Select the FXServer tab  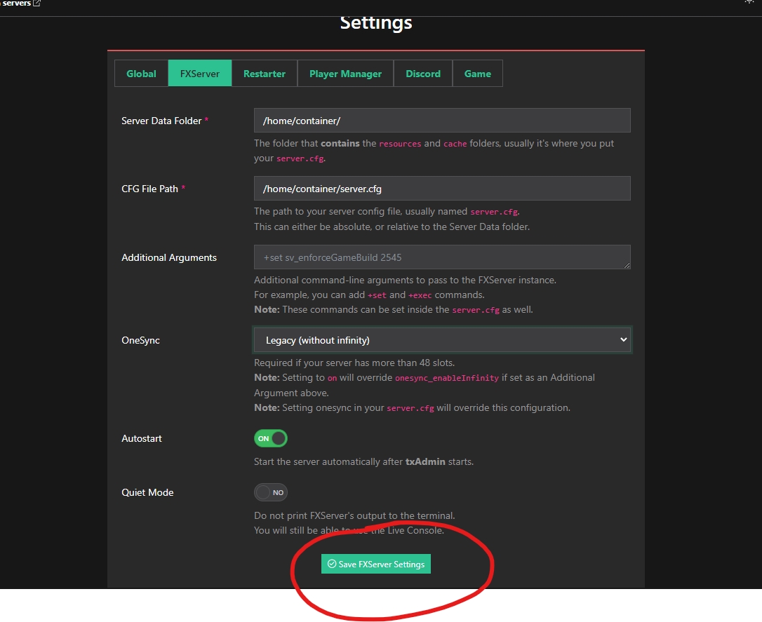(200, 74)
